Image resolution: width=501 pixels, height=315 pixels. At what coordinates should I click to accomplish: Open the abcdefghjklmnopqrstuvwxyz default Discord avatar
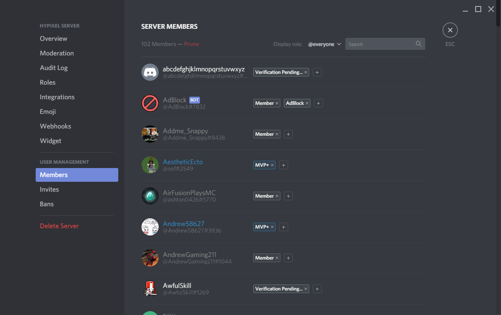[x=150, y=72]
